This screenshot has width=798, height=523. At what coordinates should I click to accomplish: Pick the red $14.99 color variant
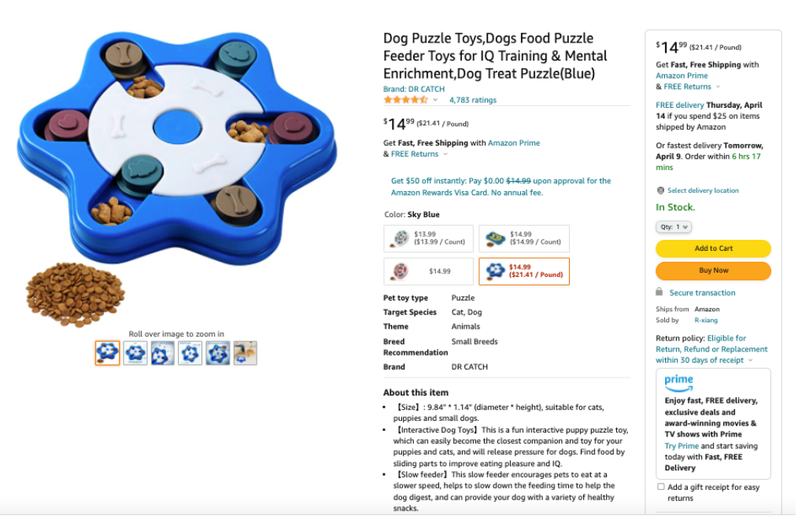click(429, 271)
